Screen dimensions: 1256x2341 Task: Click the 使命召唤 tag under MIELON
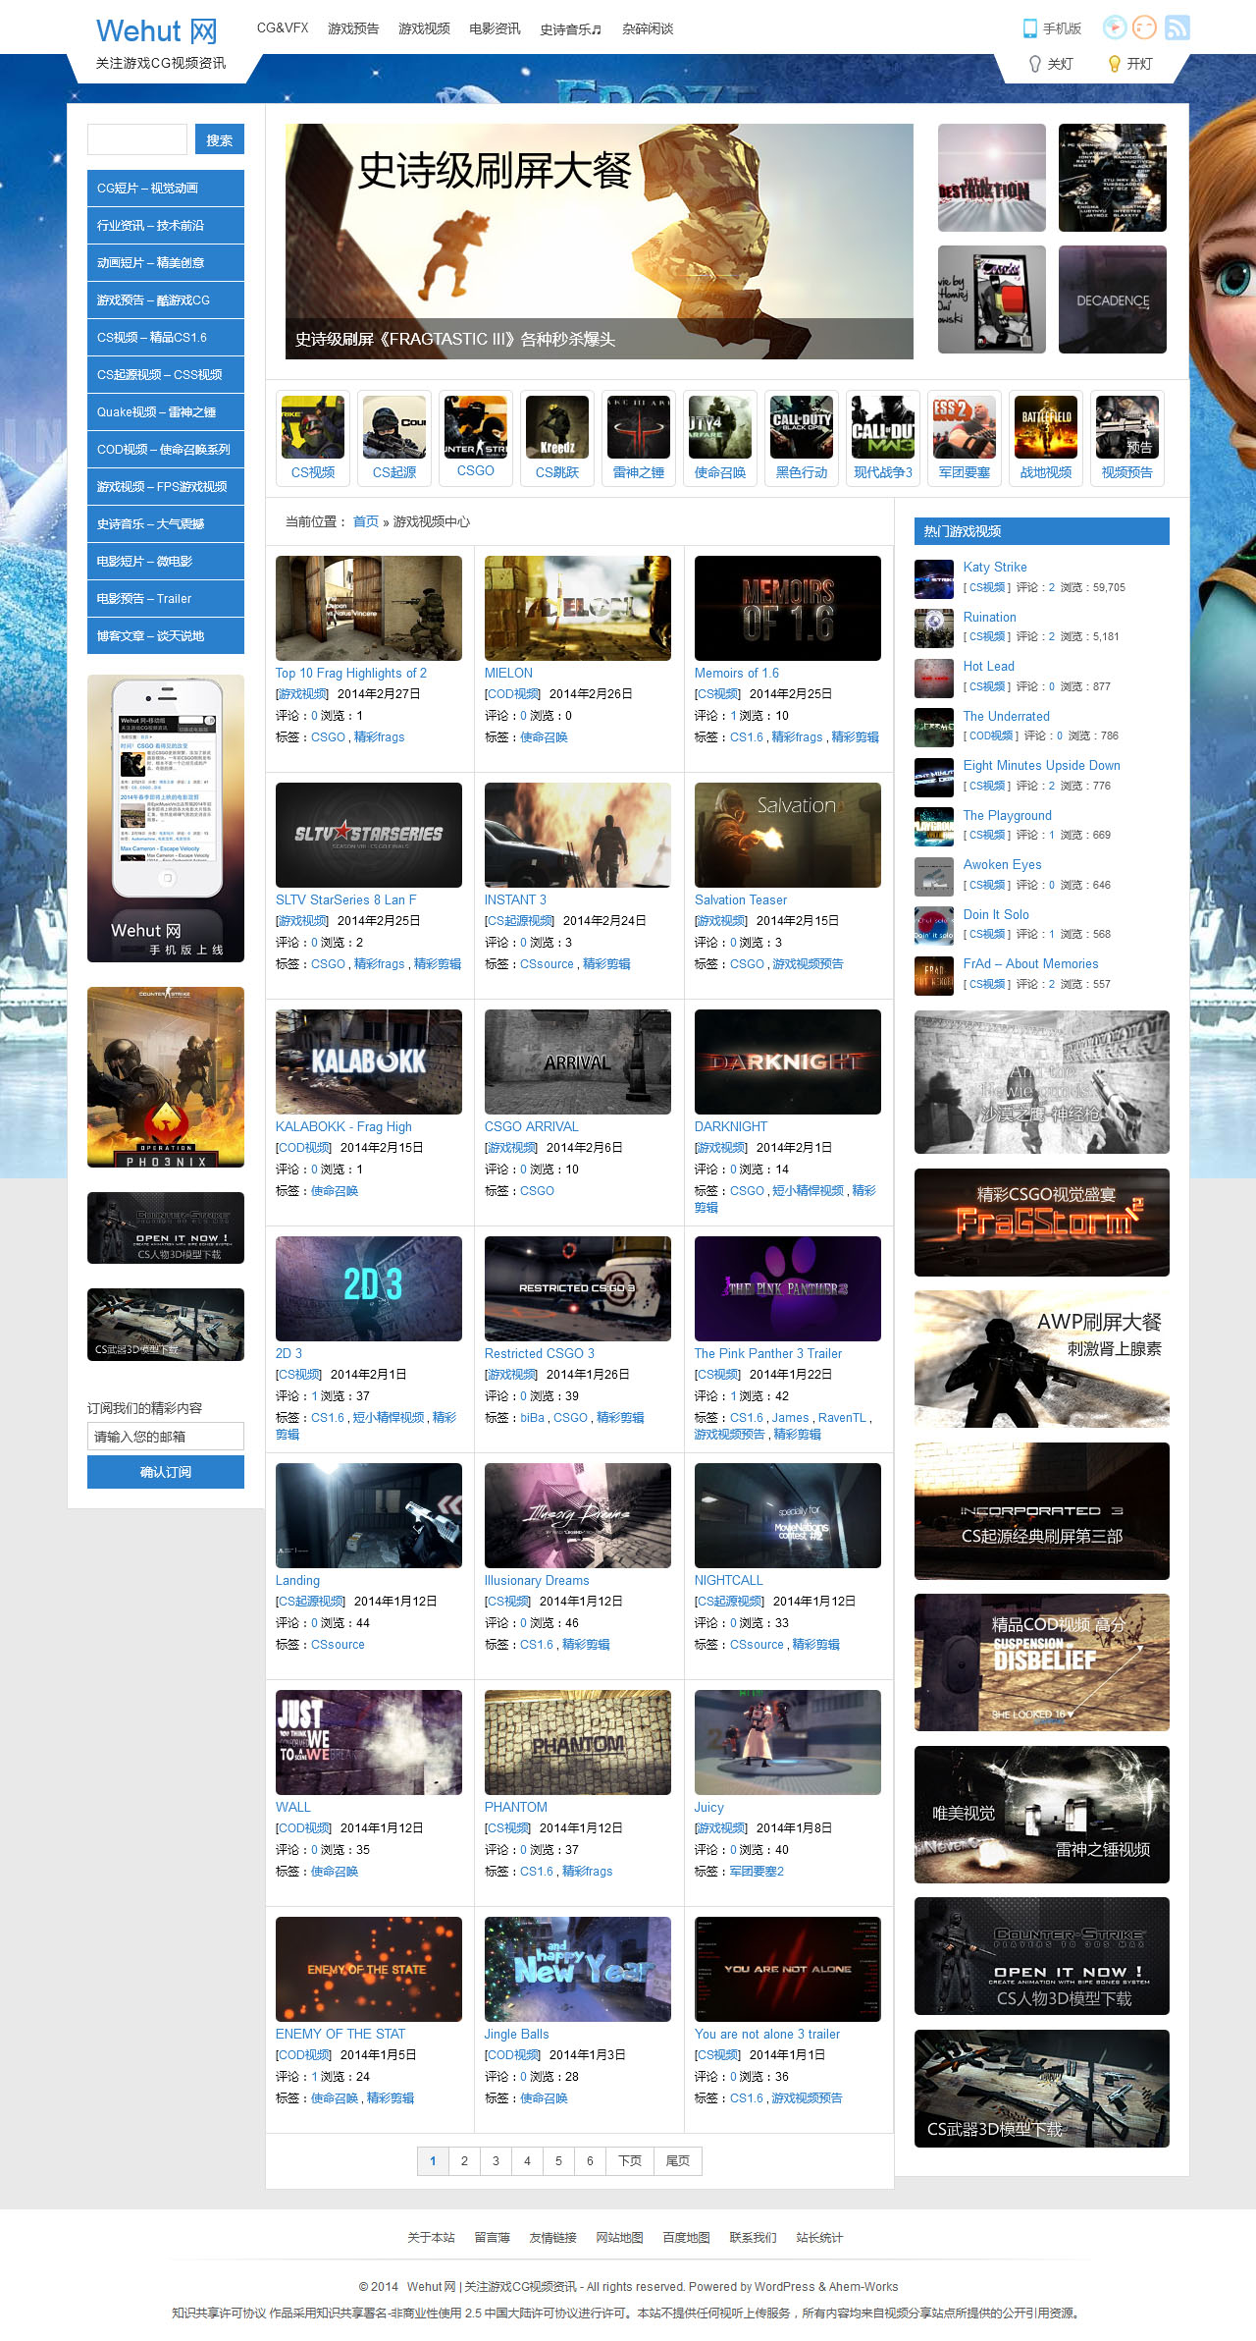544,737
